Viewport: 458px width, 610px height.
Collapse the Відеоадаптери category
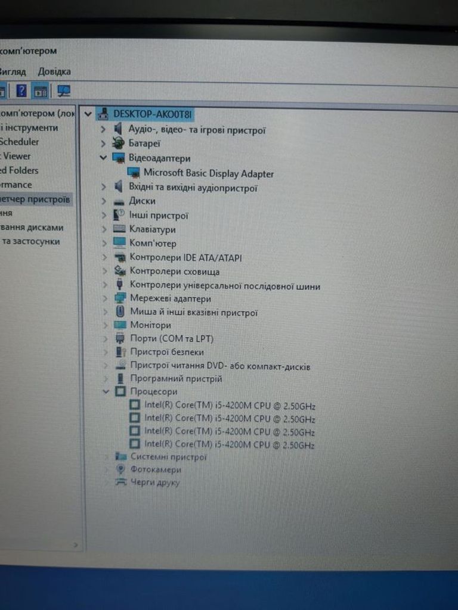103,157
